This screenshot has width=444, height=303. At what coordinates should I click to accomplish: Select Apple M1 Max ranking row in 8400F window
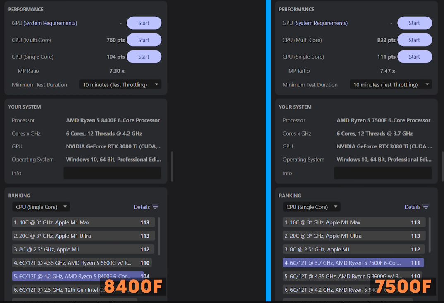tap(84, 222)
